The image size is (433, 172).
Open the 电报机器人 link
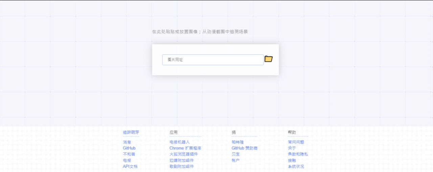(179, 142)
